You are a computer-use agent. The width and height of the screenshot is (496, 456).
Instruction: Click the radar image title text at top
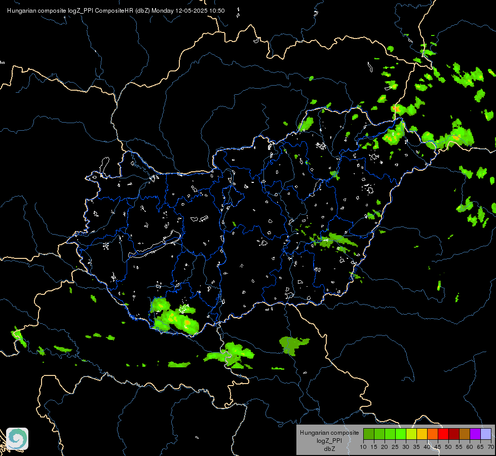coord(116,11)
